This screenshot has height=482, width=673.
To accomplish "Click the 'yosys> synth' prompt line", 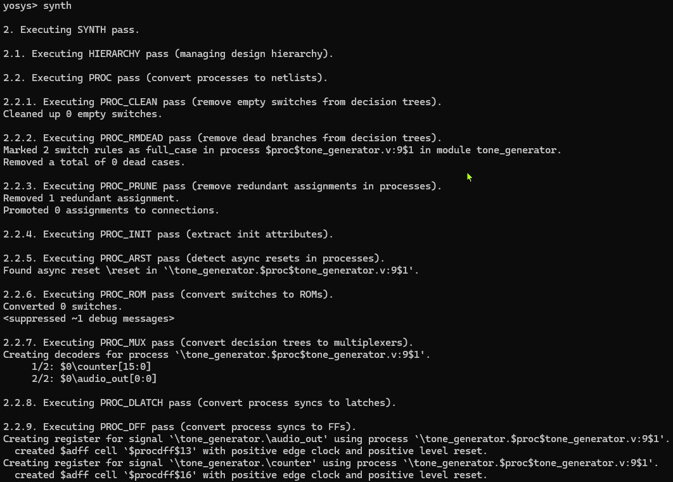I will [37, 6].
